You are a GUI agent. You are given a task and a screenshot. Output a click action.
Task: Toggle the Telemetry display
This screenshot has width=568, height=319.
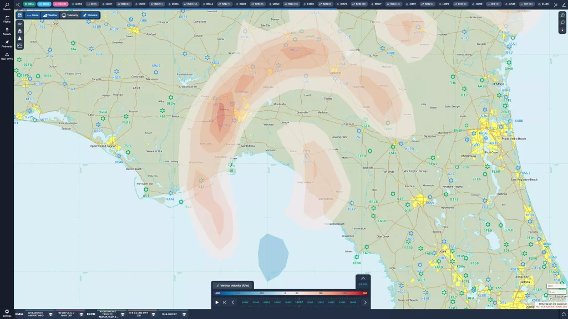pos(69,15)
